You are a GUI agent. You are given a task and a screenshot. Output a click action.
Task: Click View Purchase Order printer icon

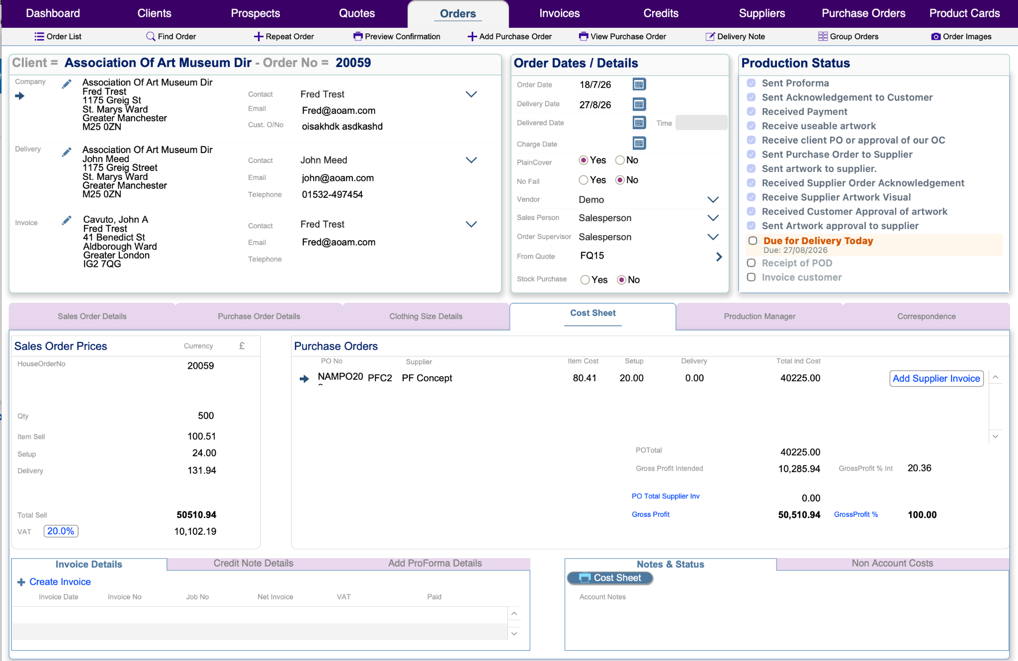pyautogui.click(x=584, y=36)
